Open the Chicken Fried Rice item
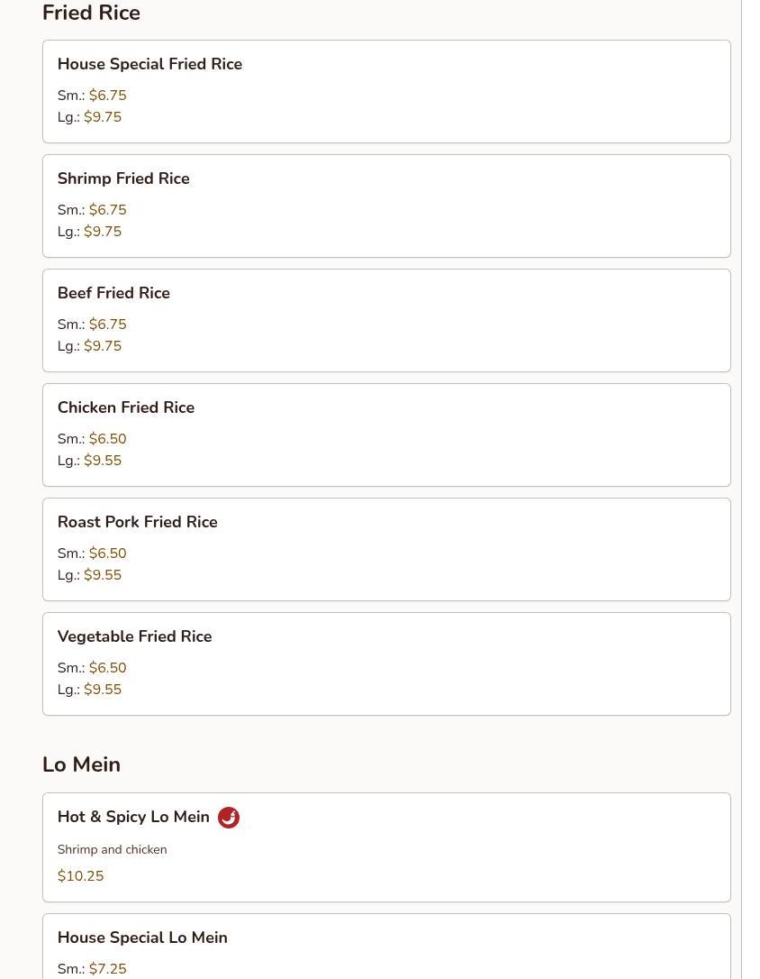 coord(126,407)
